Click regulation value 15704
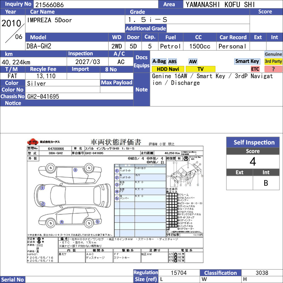 click(179, 273)
